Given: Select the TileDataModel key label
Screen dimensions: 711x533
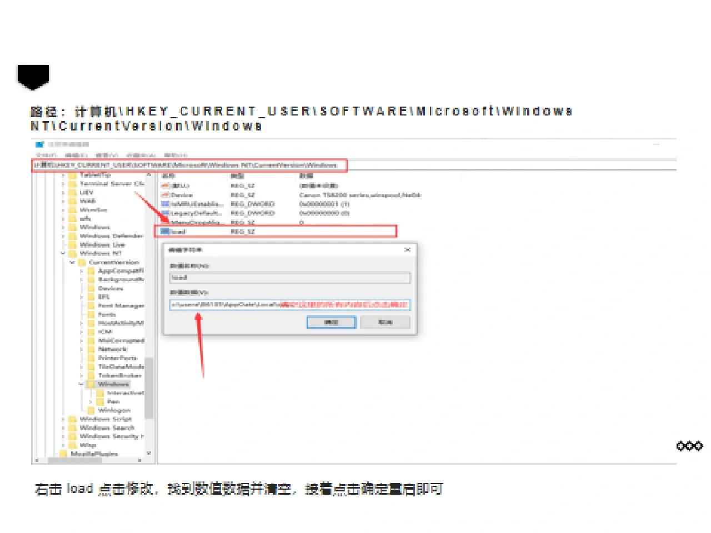Looking at the screenshot, I should point(121,366).
